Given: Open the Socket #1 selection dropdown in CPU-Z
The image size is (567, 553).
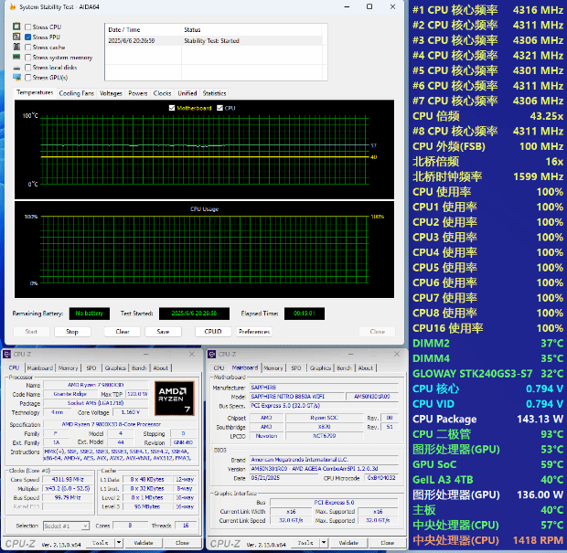Looking at the screenshot, I should point(67,526).
